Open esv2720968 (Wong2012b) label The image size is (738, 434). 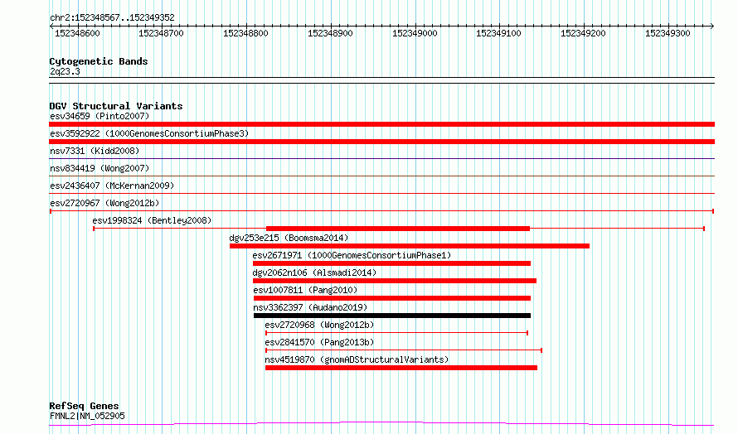coord(319,325)
